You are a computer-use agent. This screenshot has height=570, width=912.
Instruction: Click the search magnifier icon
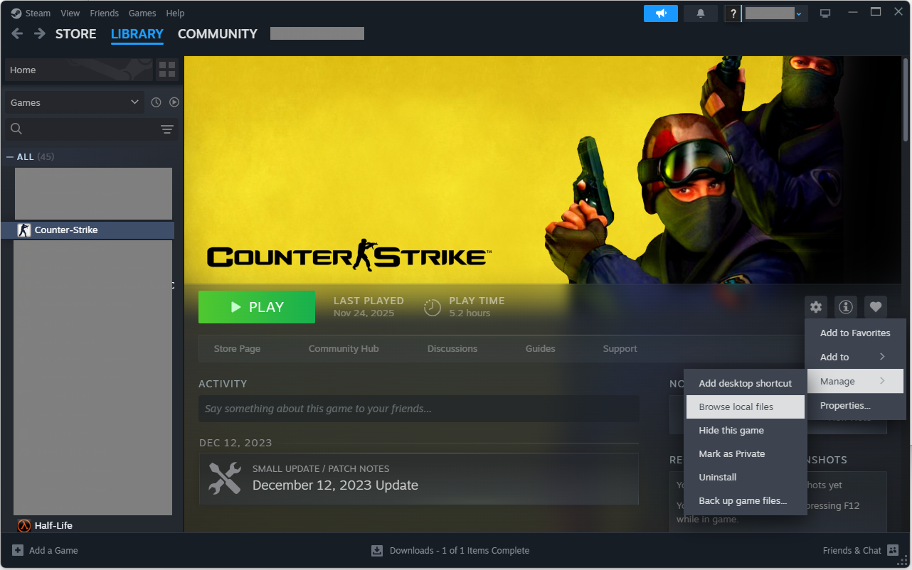point(16,129)
